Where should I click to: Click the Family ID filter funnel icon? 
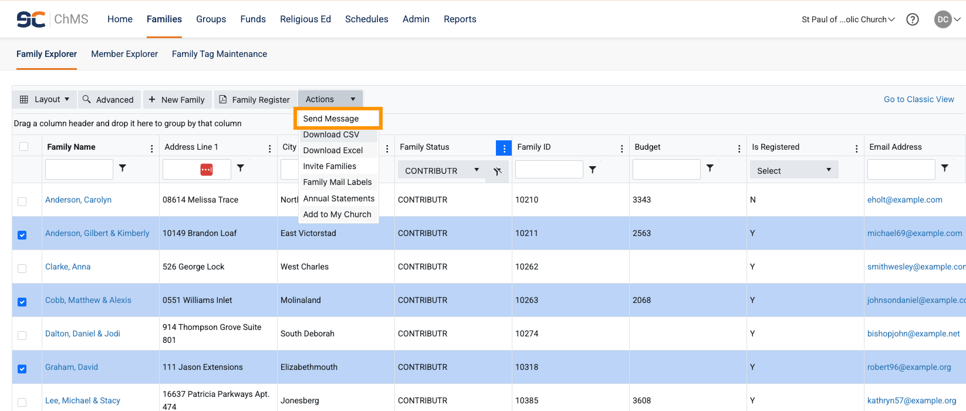593,170
